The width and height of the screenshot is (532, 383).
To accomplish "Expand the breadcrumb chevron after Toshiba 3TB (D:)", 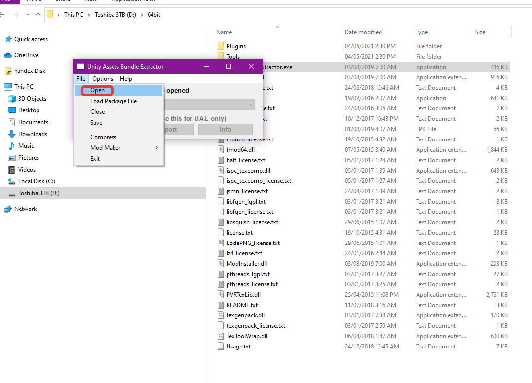I will pos(142,15).
